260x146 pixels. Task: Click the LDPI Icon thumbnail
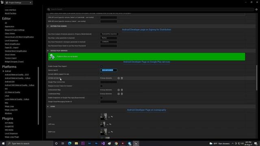(x=103, y=124)
